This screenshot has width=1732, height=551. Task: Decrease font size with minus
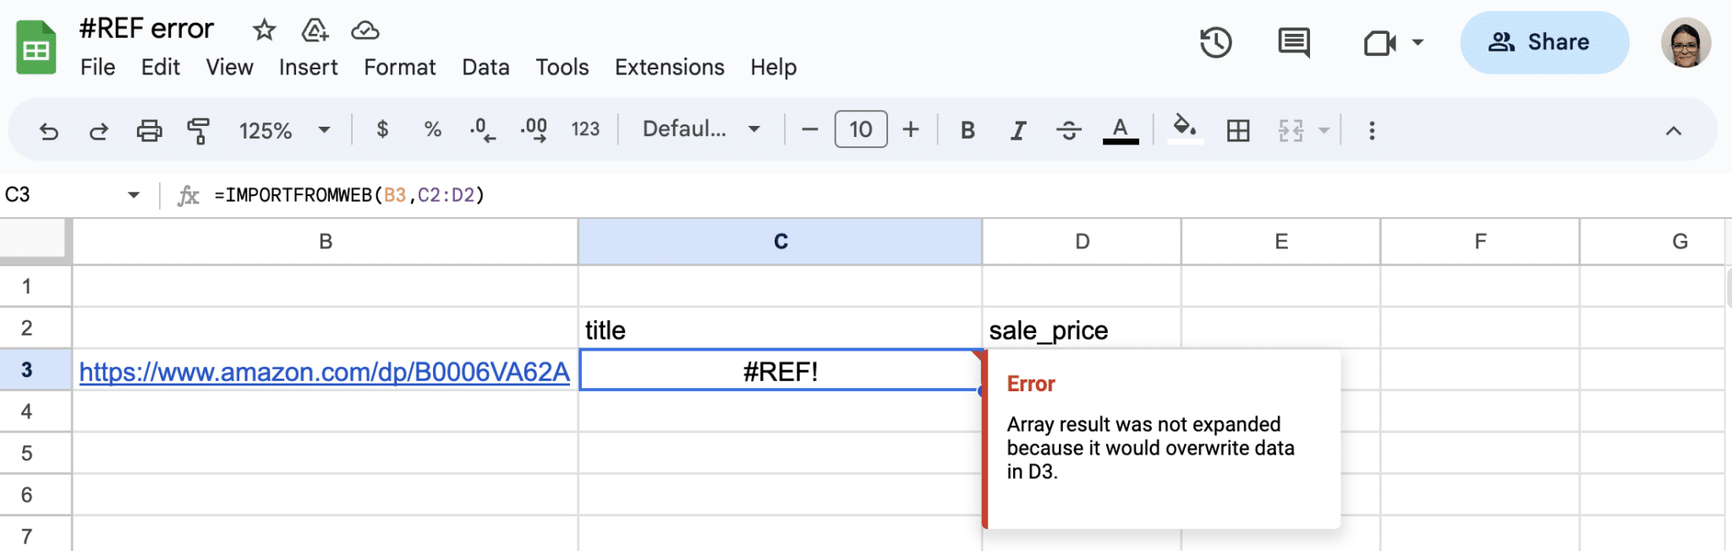tap(809, 129)
